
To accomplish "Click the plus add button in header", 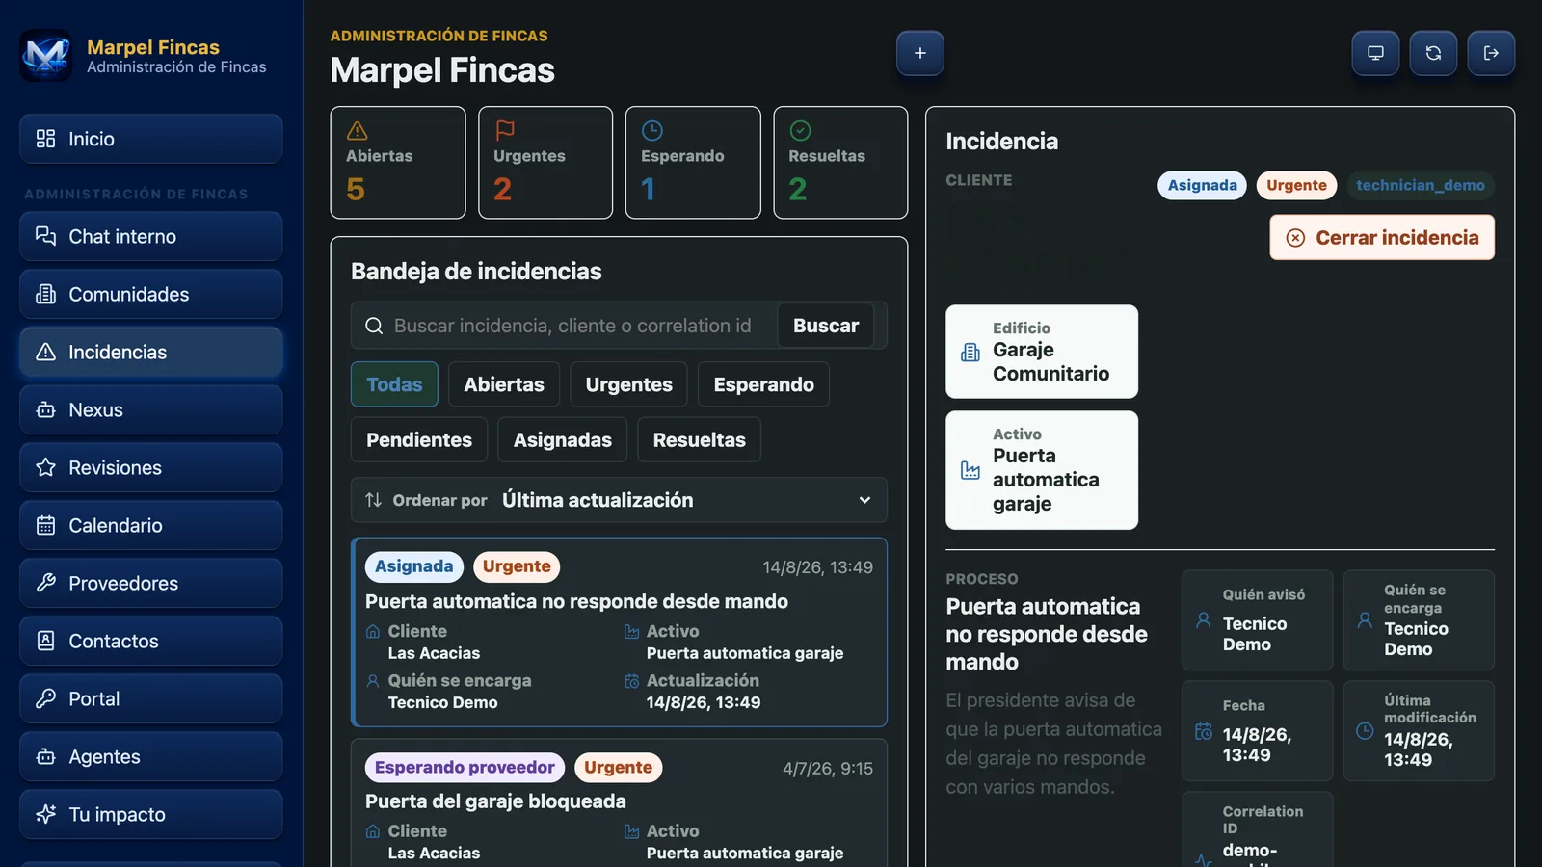I will tap(919, 53).
